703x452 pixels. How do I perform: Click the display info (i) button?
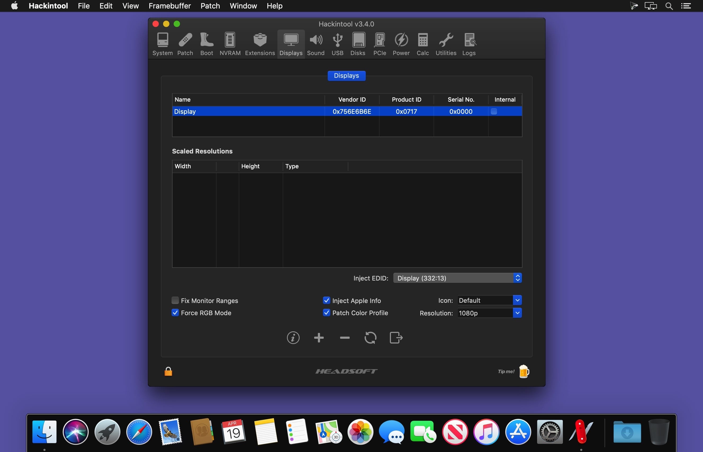[293, 337]
